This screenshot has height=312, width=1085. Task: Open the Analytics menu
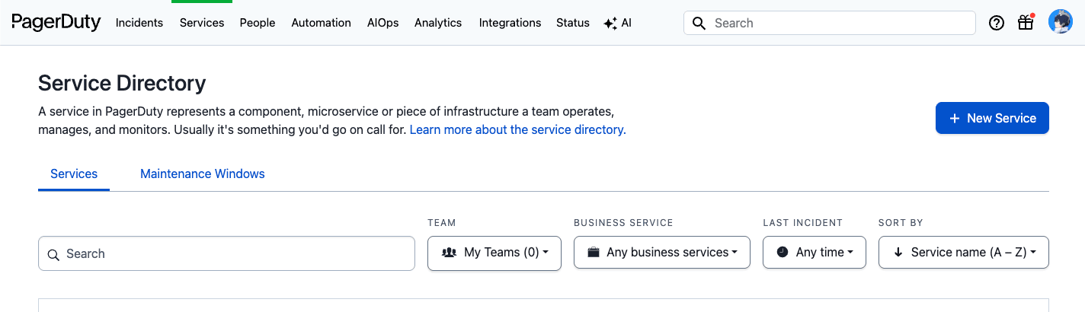pyautogui.click(x=438, y=23)
